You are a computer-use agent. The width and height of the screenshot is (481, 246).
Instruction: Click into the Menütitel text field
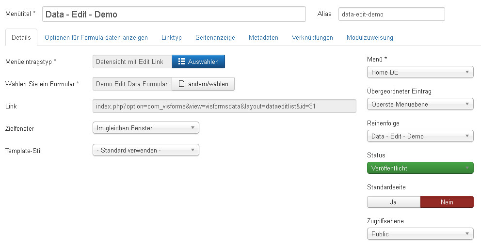click(174, 14)
